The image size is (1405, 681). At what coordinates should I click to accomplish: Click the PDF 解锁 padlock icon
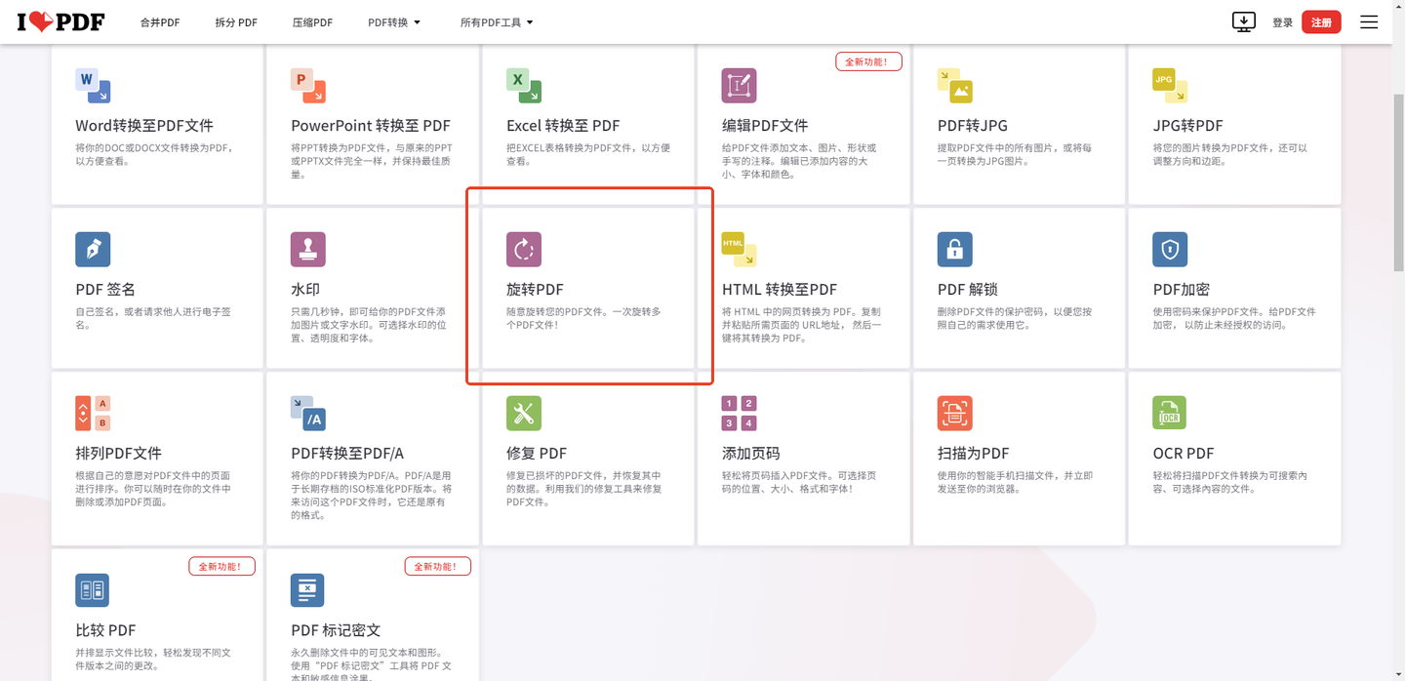coord(955,250)
